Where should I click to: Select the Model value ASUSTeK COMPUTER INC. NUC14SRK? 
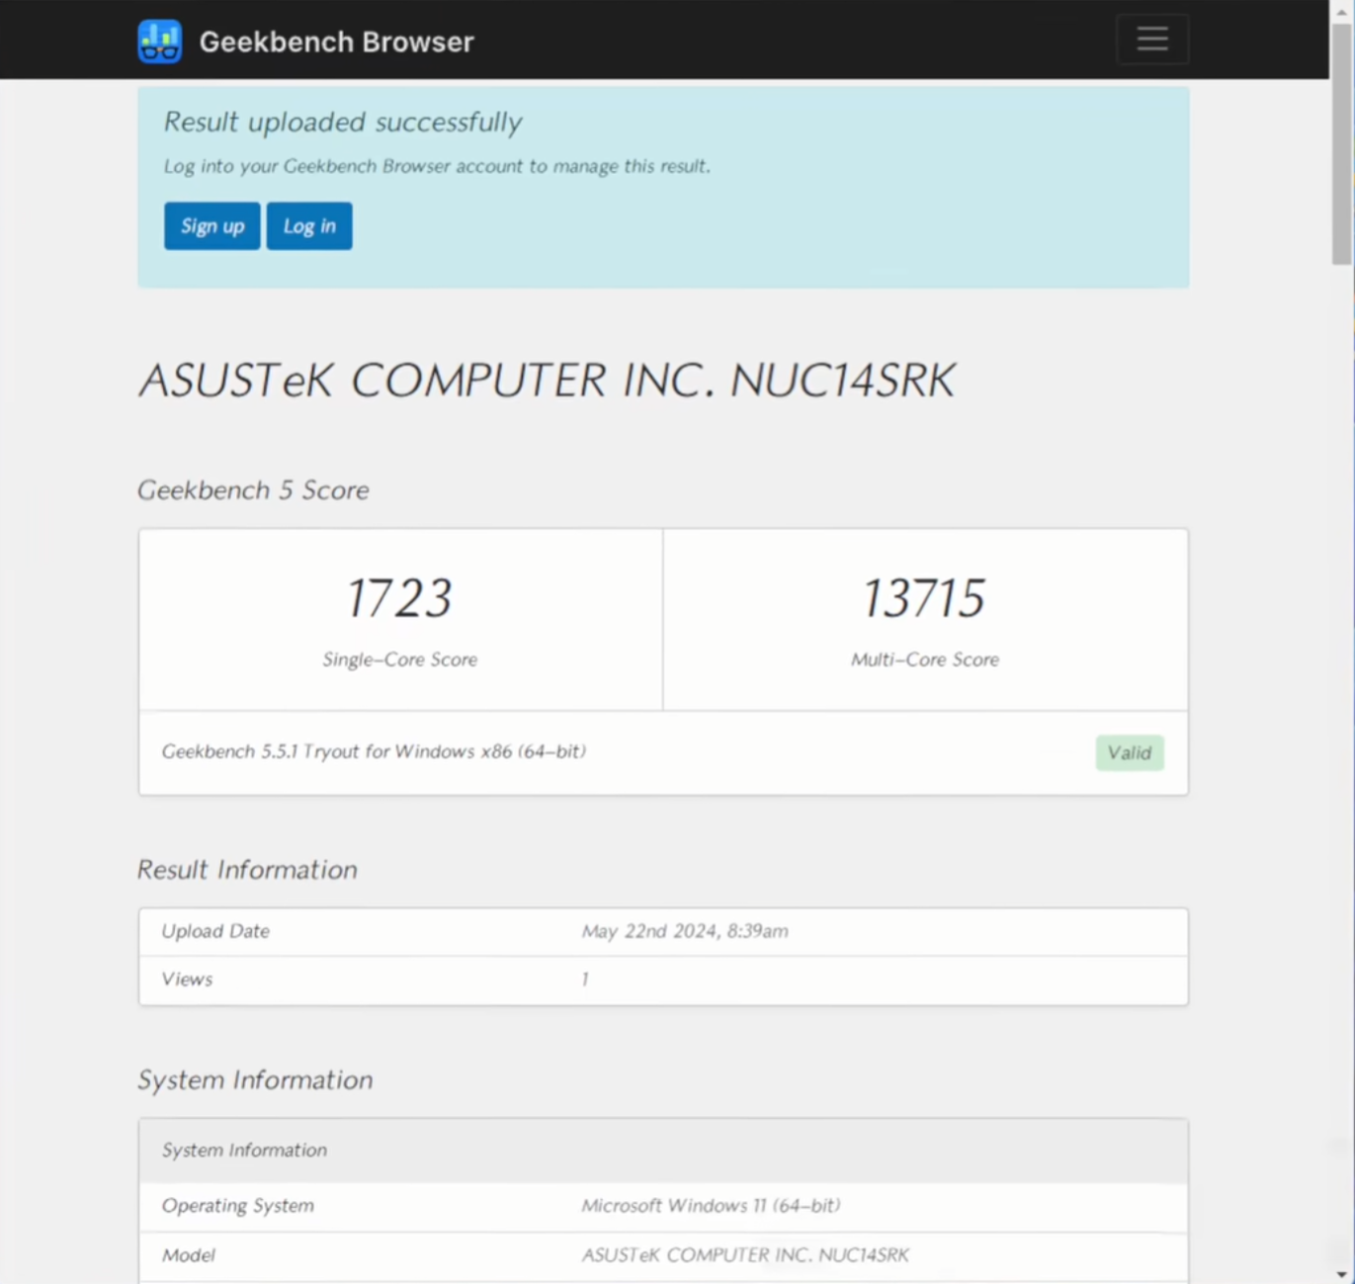click(745, 1255)
